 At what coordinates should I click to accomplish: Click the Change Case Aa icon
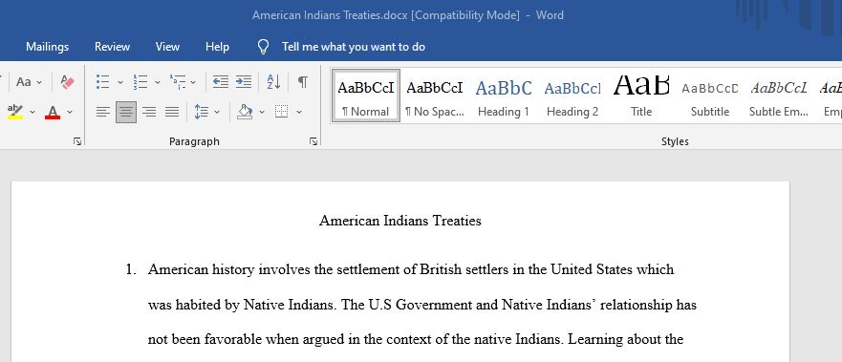coord(24,82)
